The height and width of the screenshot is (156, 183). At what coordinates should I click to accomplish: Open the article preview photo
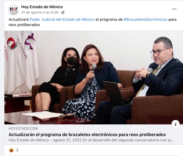tap(94, 78)
